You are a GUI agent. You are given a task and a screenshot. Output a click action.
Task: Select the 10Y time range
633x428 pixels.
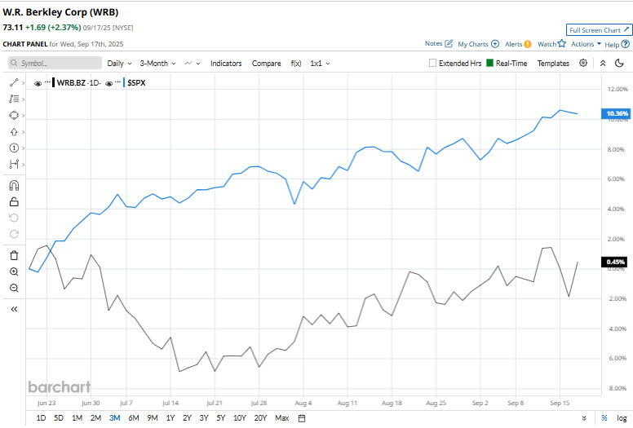point(239,418)
